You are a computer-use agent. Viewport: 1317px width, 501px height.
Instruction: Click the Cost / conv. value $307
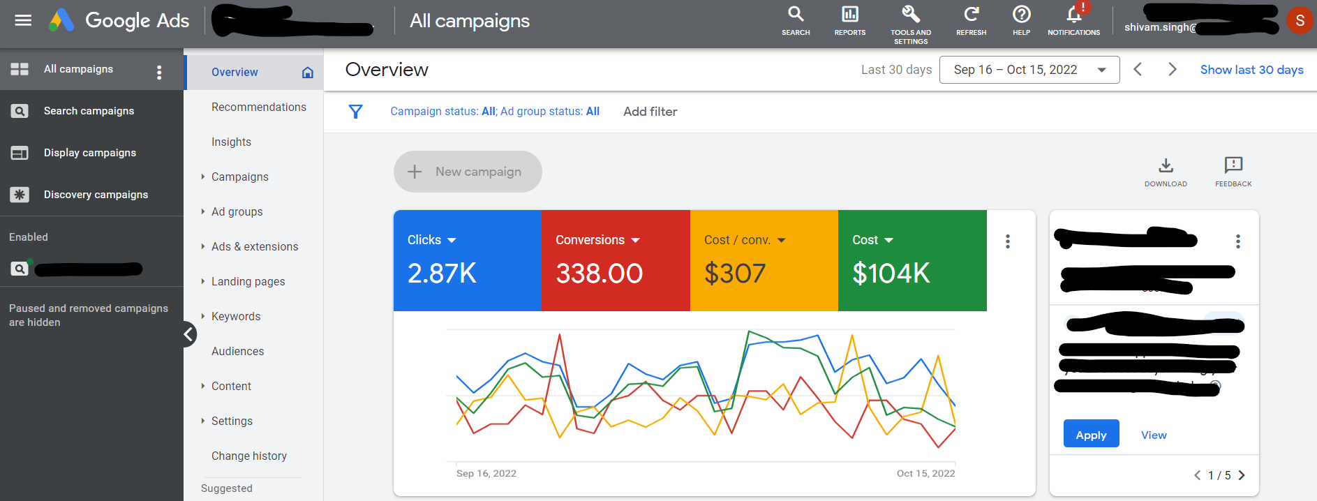[735, 274]
